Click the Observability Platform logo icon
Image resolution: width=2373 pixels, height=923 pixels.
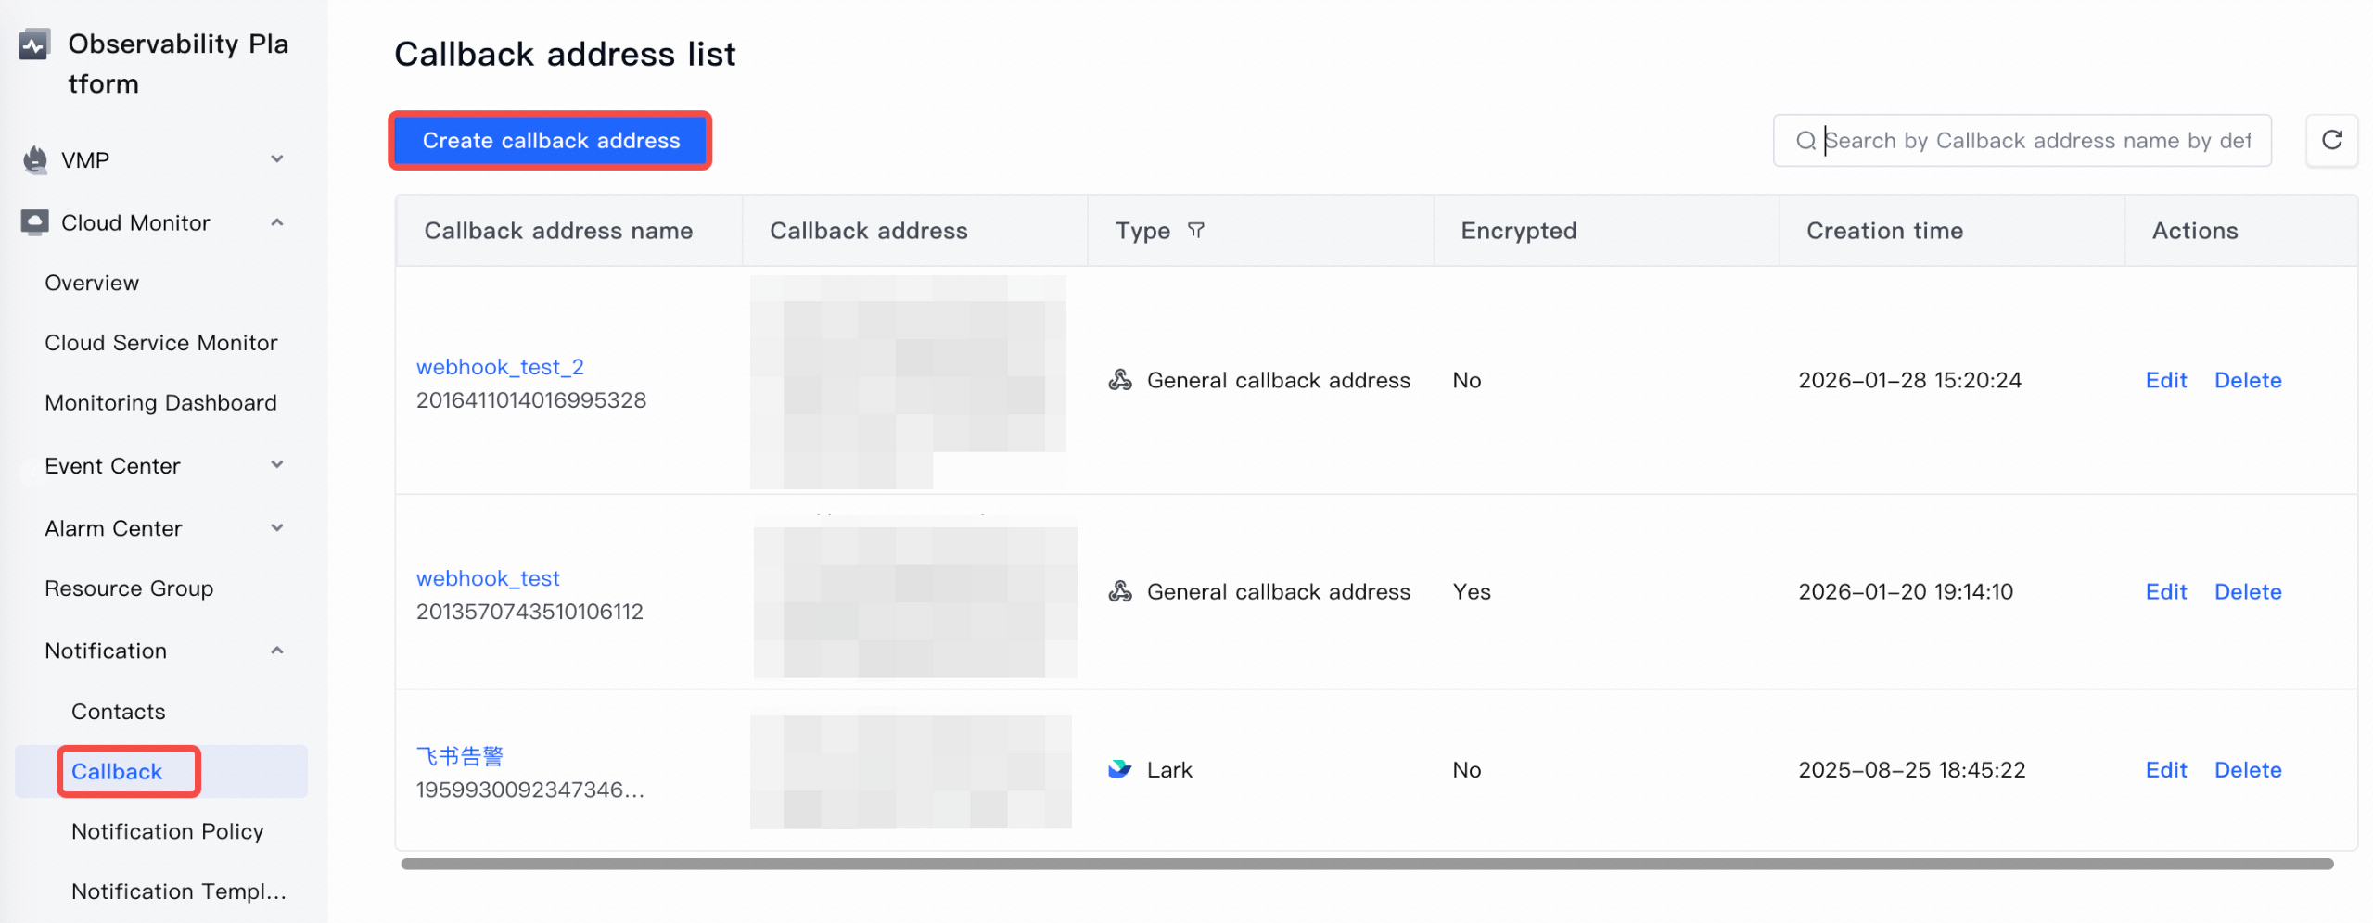pyautogui.click(x=34, y=44)
